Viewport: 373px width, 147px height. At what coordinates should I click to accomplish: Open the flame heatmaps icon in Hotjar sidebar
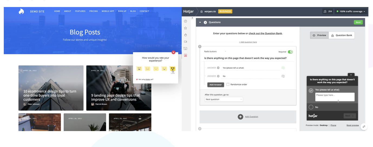[x=185, y=35]
